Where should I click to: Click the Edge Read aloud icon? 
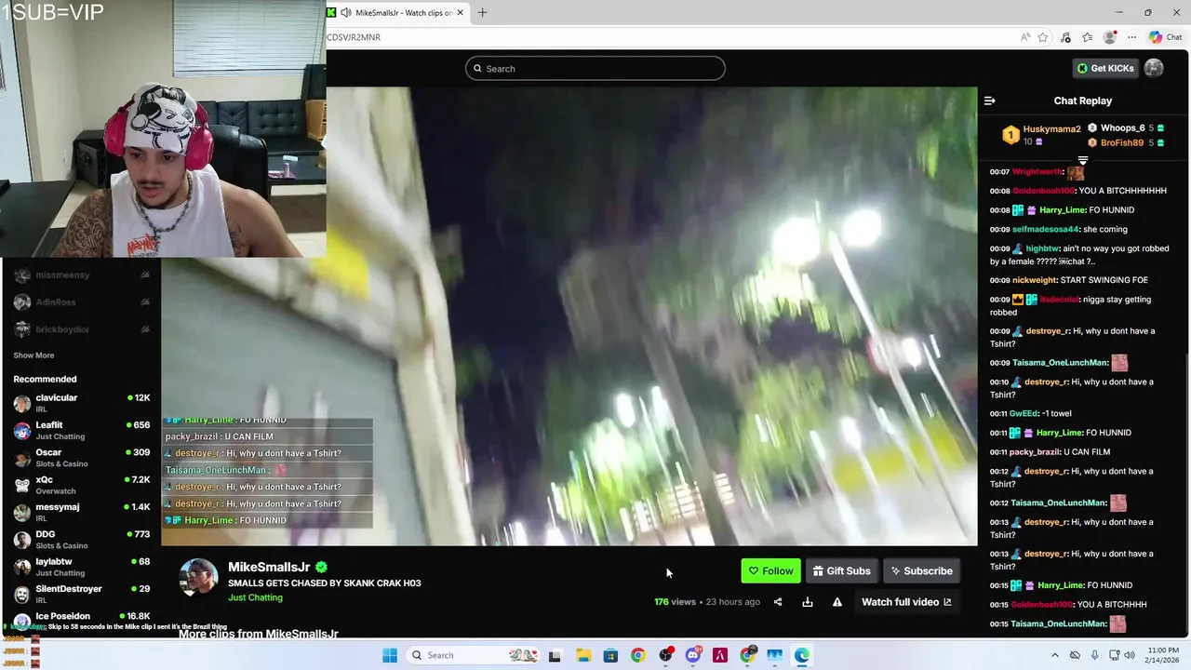pyautogui.click(x=1025, y=37)
